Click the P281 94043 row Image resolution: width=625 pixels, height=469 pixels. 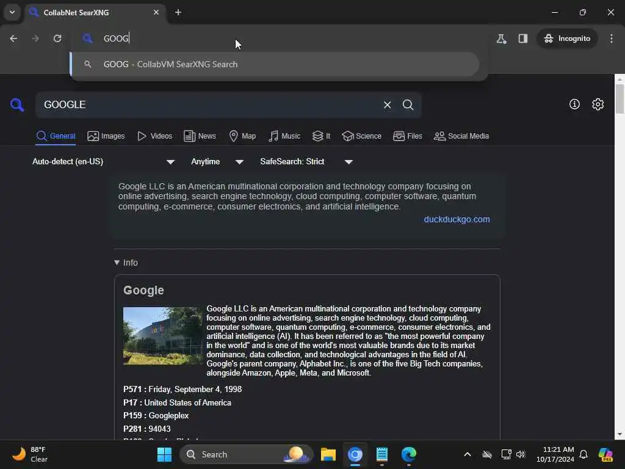pos(146,429)
